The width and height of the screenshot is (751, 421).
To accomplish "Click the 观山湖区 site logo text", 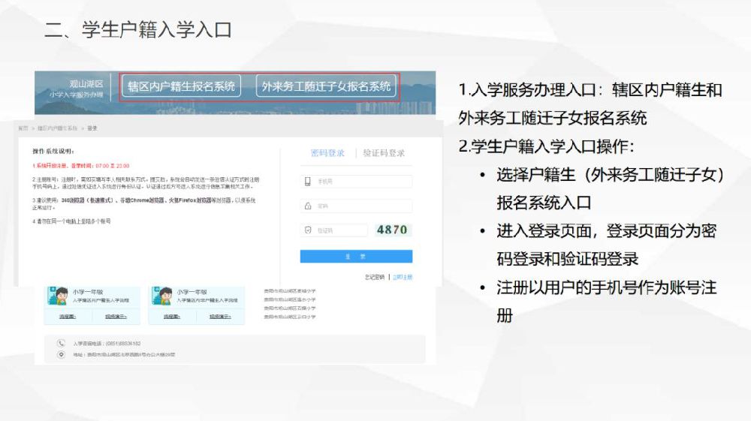I will click(86, 84).
